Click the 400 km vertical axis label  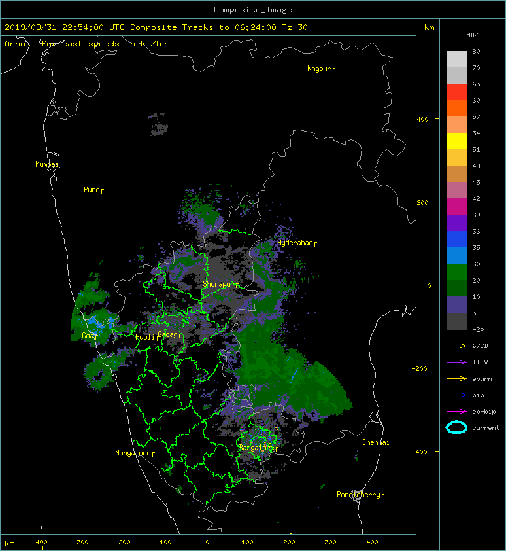422,120
